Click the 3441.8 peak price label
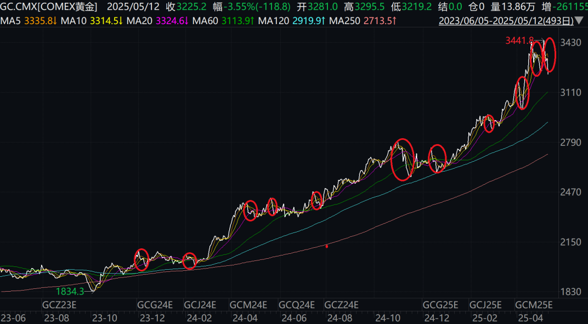Image resolution: width=588 pixels, height=324 pixels. click(519, 41)
